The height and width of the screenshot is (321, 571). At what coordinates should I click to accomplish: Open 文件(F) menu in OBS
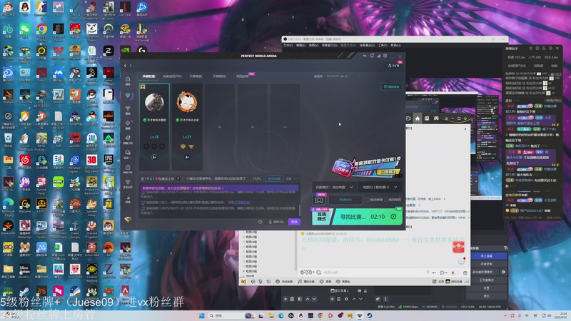pyautogui.click(x=288, y=45)
